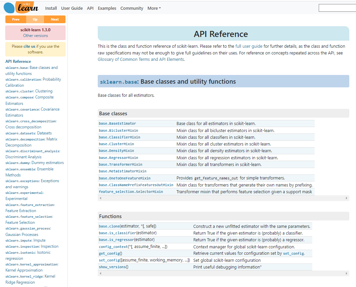Go to API in the navbar
This screenshot has height=287, width=356.
[x=90, y=8]
